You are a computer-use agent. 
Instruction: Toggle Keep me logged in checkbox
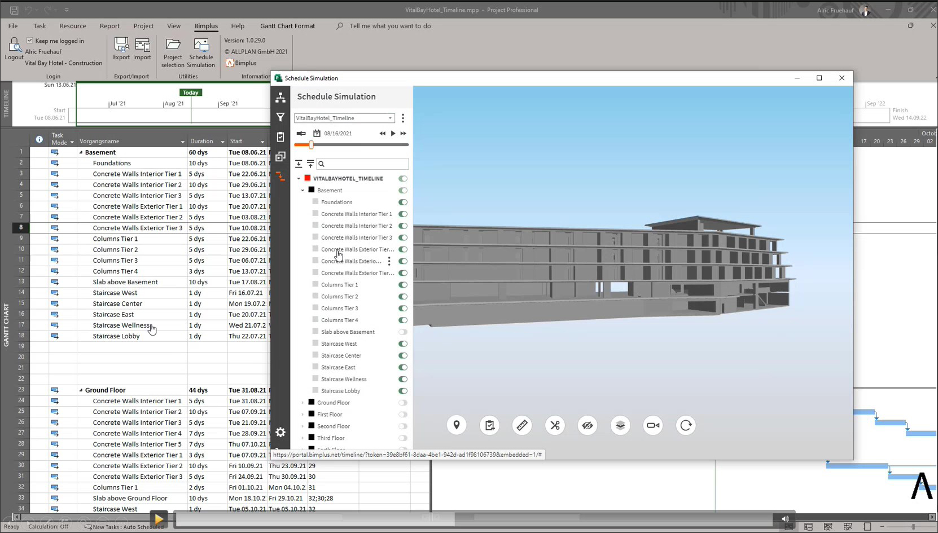pyautogui.click(x=30, y=41)
